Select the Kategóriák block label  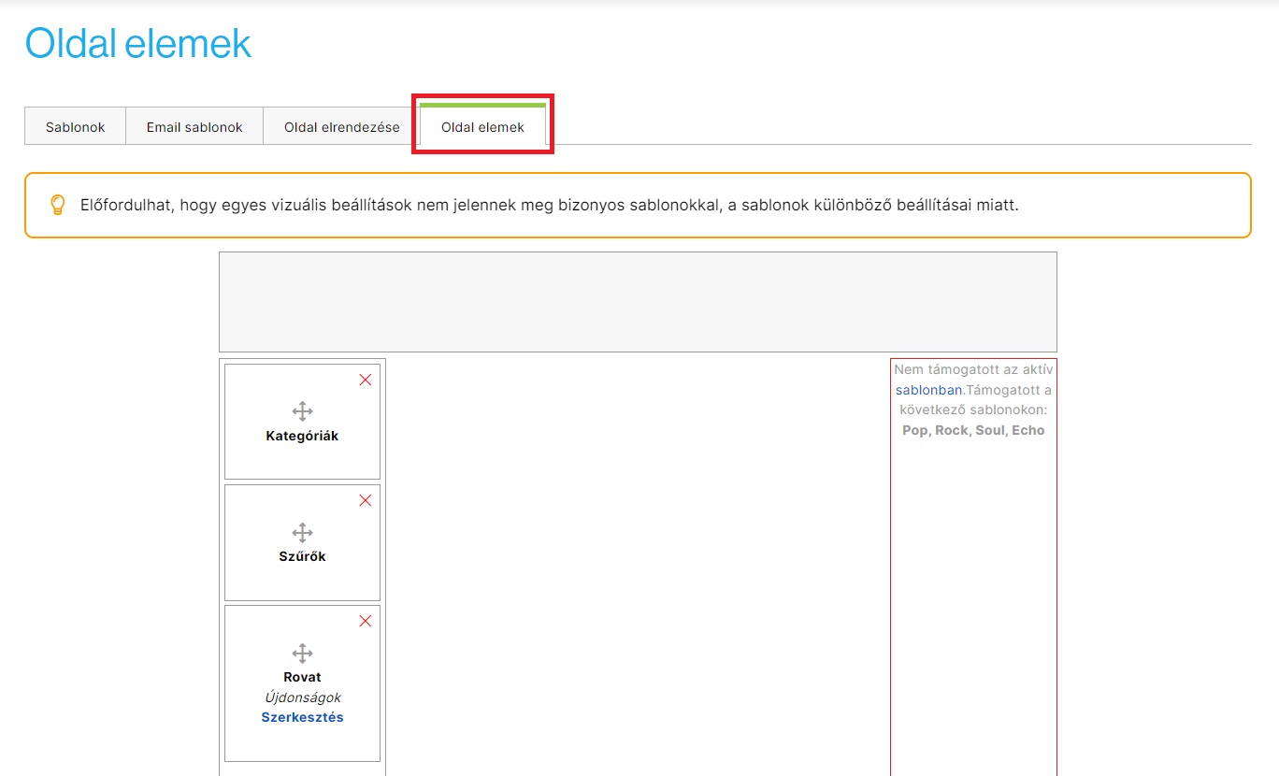click(x=302, y=436)
